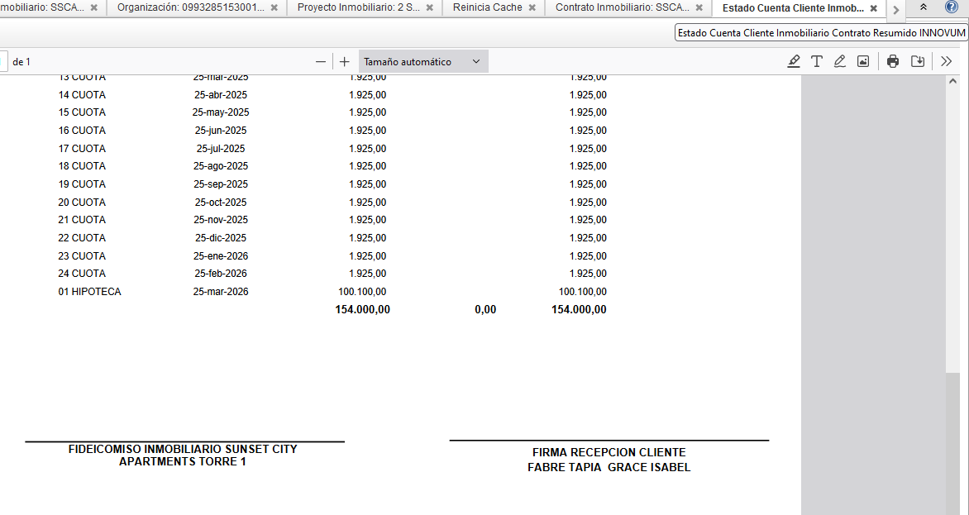This screenshot has height=515, width=969.
Task: Collapse the header with double up chevron
Action: coord(924,7)
